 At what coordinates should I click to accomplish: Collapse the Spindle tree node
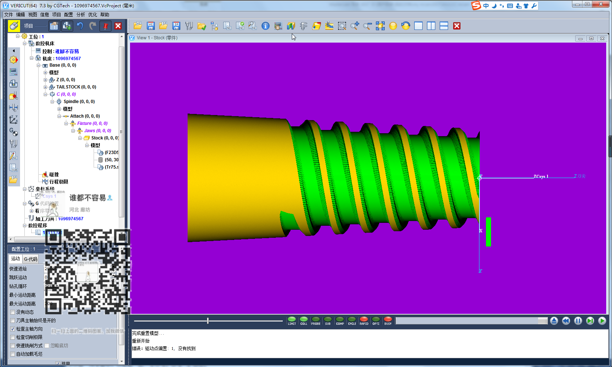click(52, 102)
